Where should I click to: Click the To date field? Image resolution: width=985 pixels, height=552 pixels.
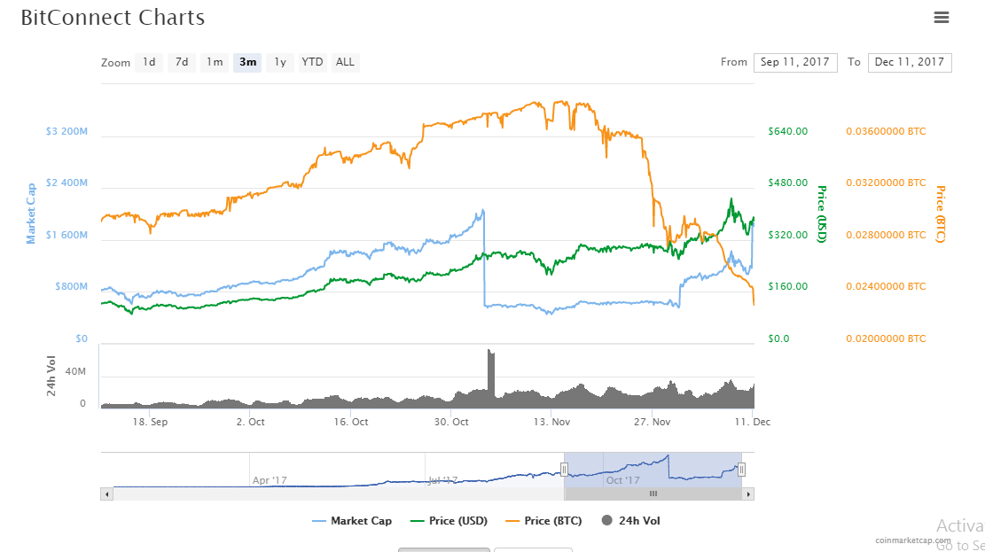909,62
